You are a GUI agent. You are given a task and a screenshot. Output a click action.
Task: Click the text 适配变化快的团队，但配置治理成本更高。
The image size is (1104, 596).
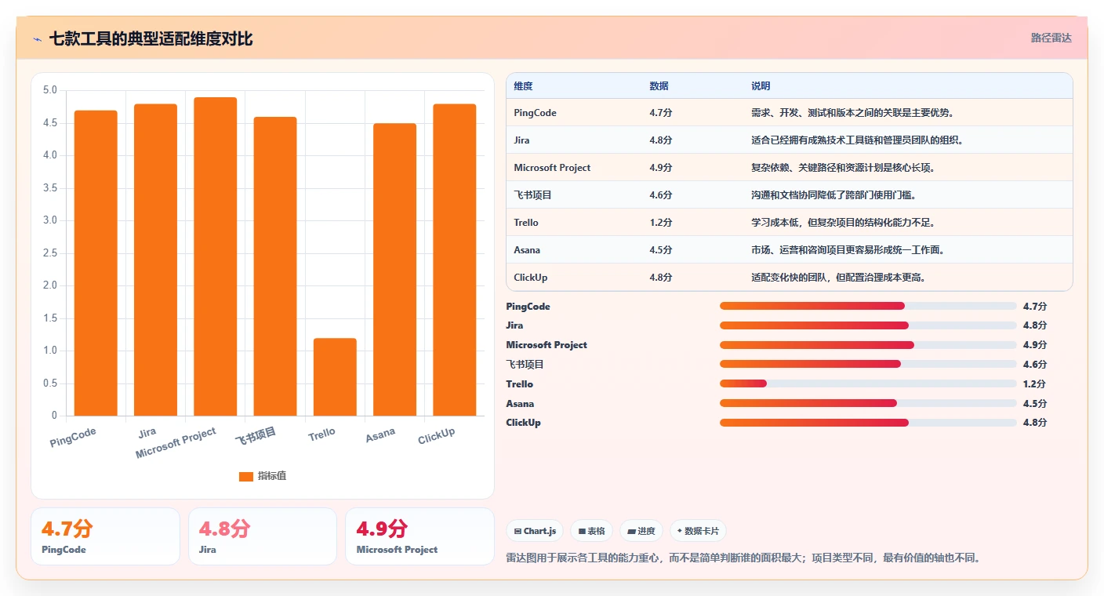pyautogui.click(x=838, y=278)
